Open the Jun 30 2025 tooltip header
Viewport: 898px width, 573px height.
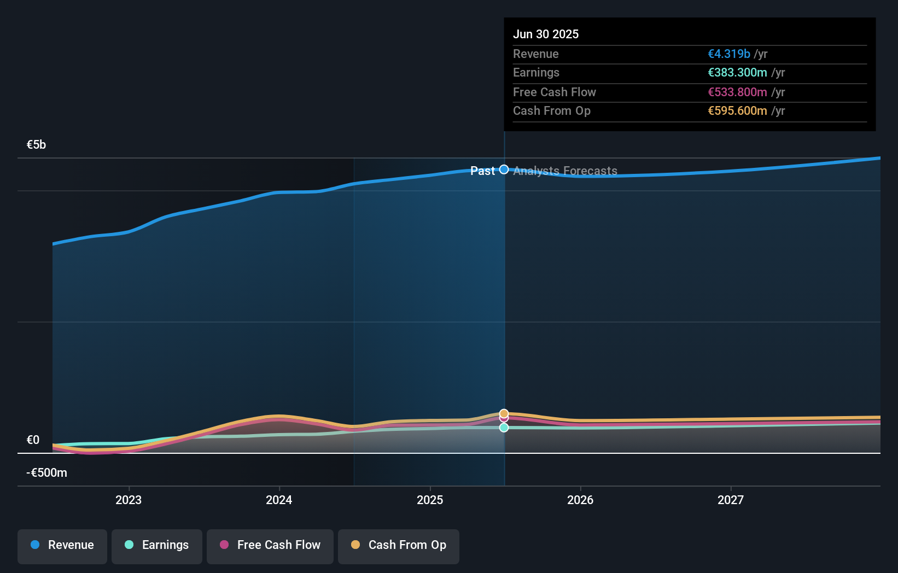(545, 34)
